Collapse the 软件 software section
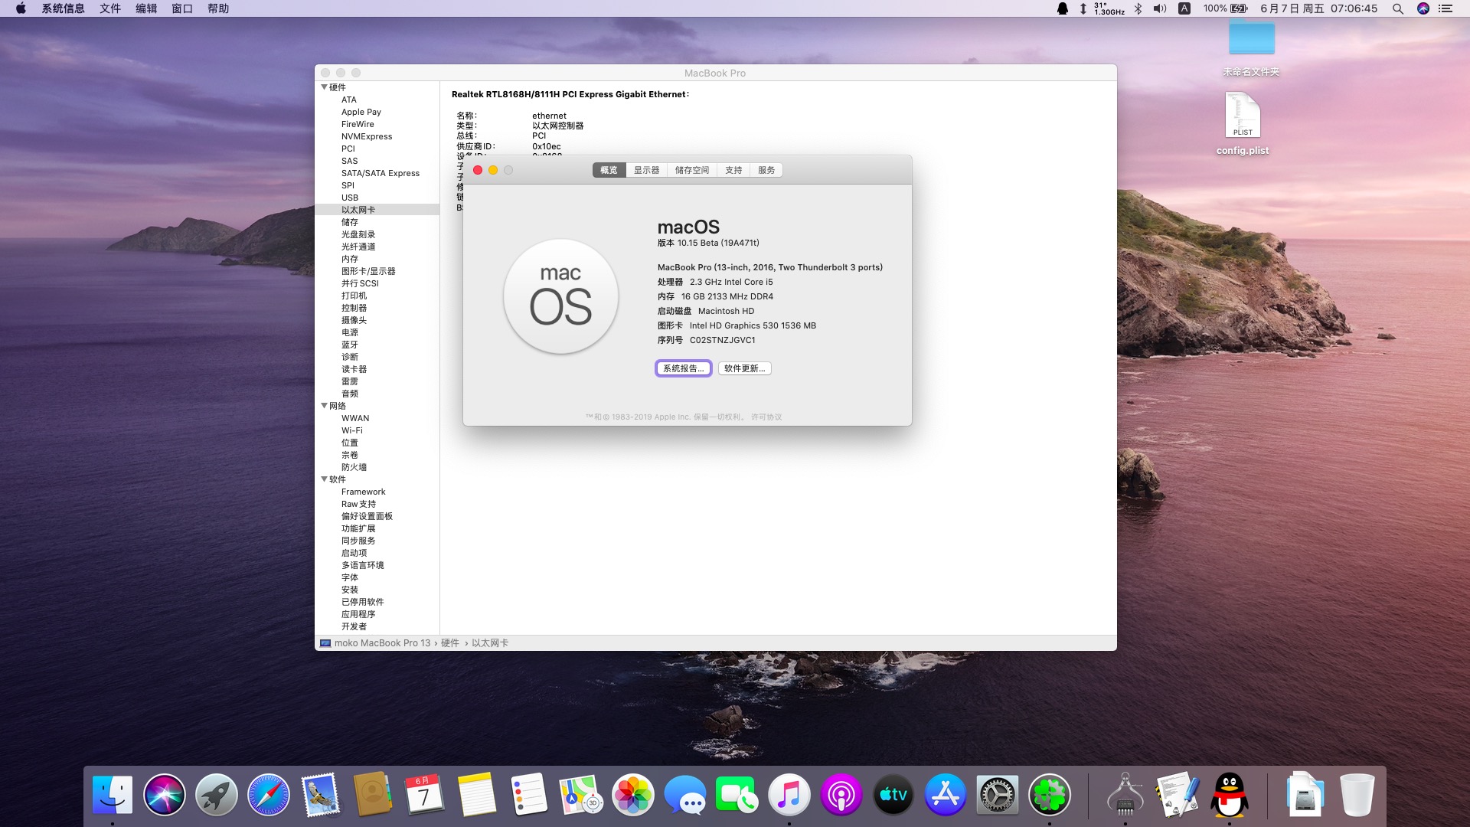Image resolution: width=1470 pixels, height=827 pixels. [x=324, y=479]
